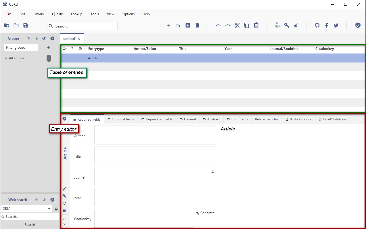The image size is (366, 229).
Task: Switch to the BibTeX source tab
Action: pos(298,119)
